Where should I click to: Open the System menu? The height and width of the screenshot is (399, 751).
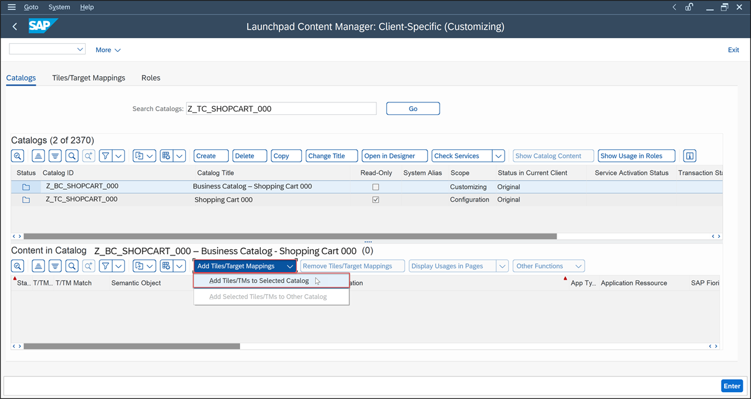pyautogui.click(x=59, y=7)
